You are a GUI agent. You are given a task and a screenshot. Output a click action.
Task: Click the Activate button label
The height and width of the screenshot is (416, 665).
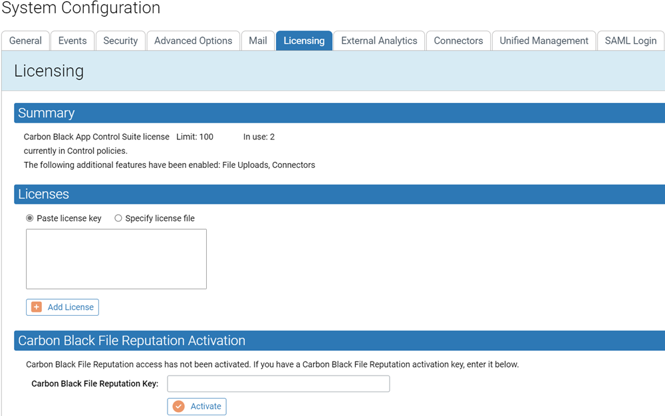click(205, 406)
